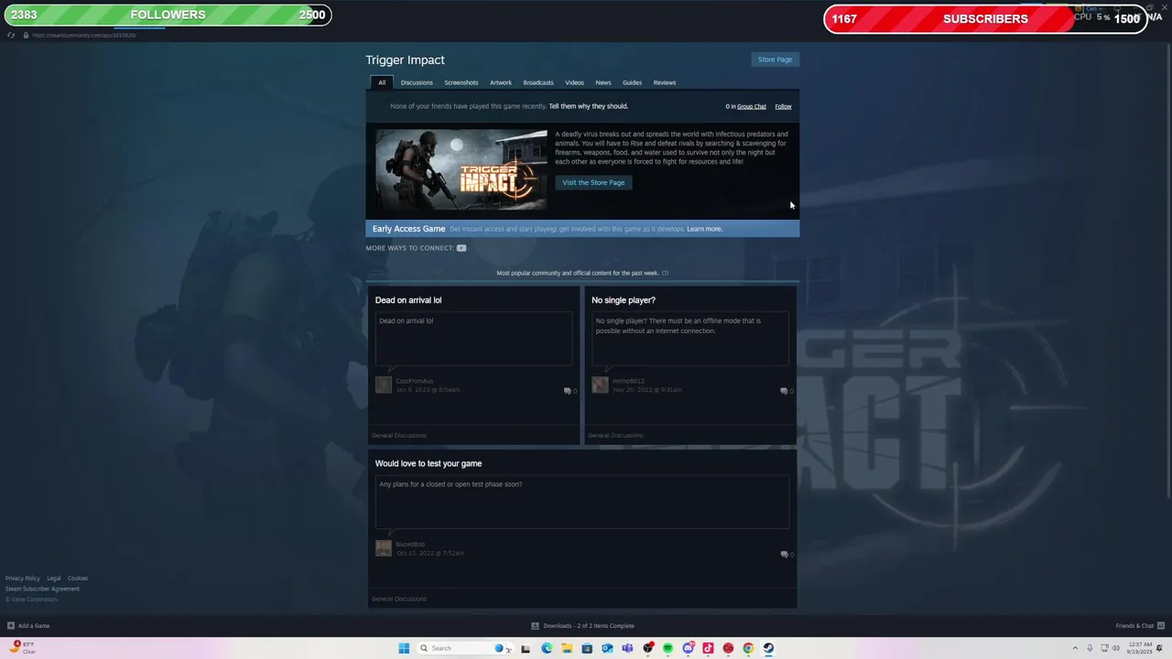Open the News tab
This screenshot has width=1172, height=659.
click(603, 82)
